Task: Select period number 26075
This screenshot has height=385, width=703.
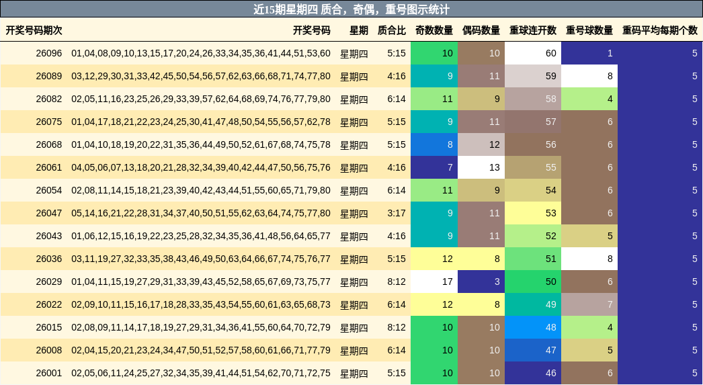Action: (x=49, y=122)
